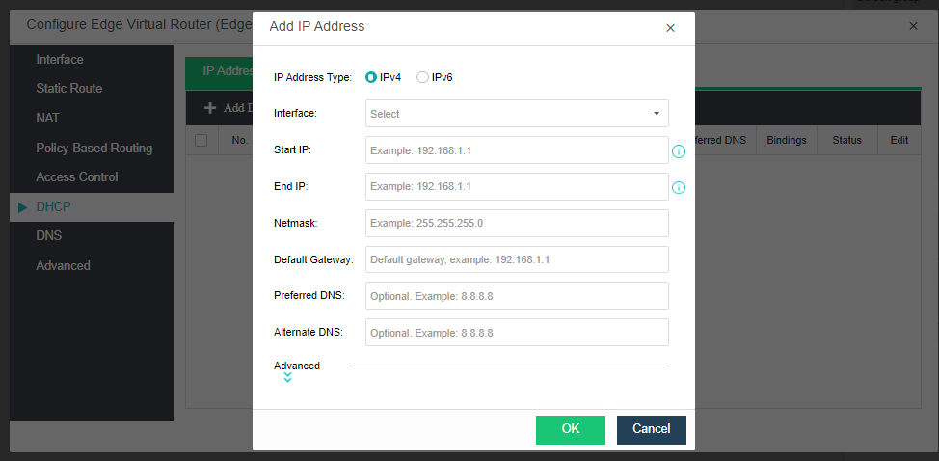Image resolution: width=939 pixels, height=461 pixels.
Task: Click the Default Gateway field
Action: (x=517, y=259)
